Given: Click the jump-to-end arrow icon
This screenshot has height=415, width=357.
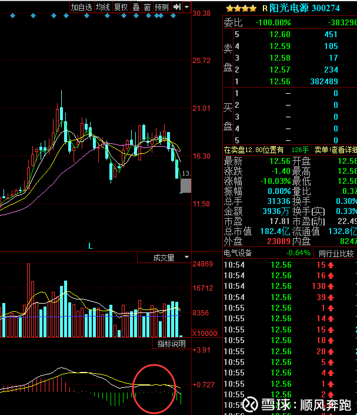Looking at the screenshot, I should click(x=176, y=7).
